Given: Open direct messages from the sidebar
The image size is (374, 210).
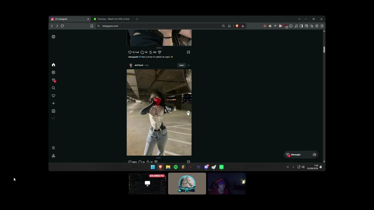Looking at the screenshot, I should tap(53, 80).
